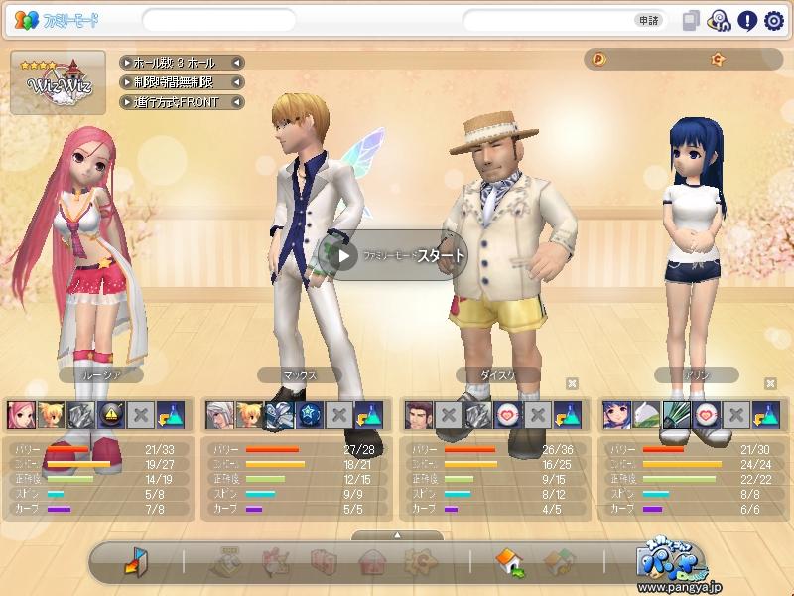The height and width of the screenshot is (596, 794).
Task: Open the orange-roof house icon
Action: pos(510,562)
